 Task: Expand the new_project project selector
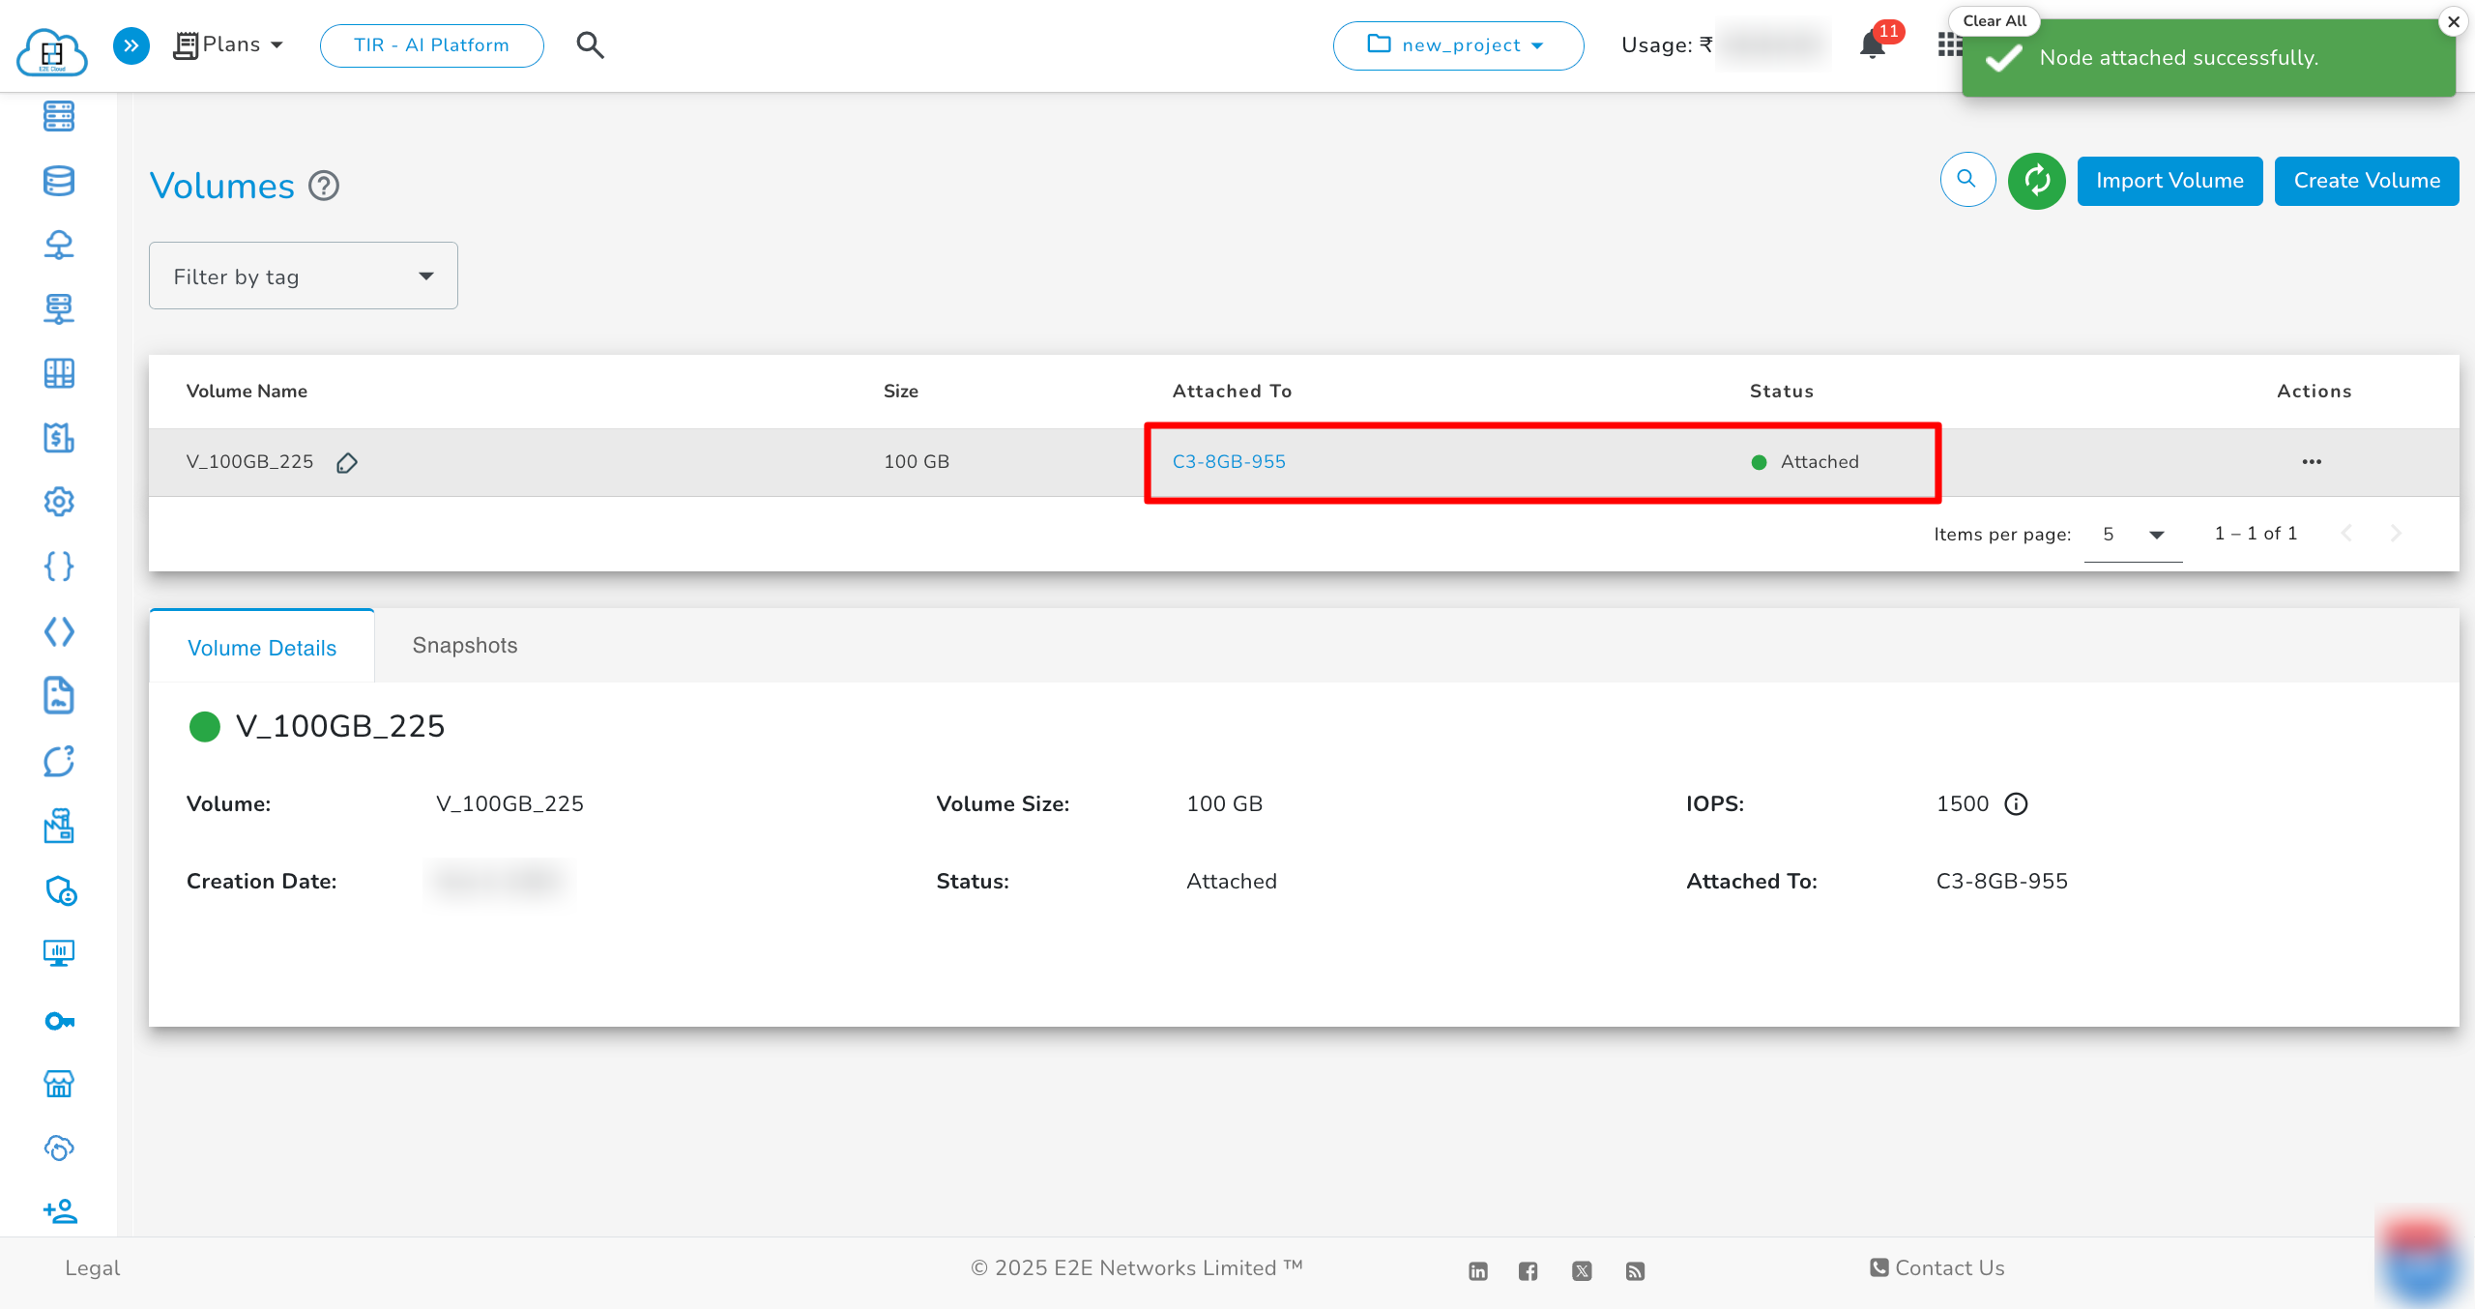coord(1457,45)
